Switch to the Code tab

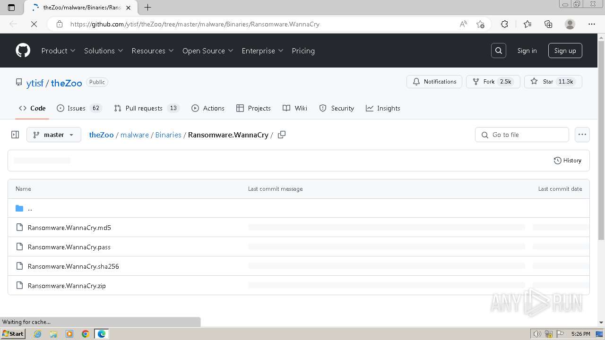click(x=32, y=108)
